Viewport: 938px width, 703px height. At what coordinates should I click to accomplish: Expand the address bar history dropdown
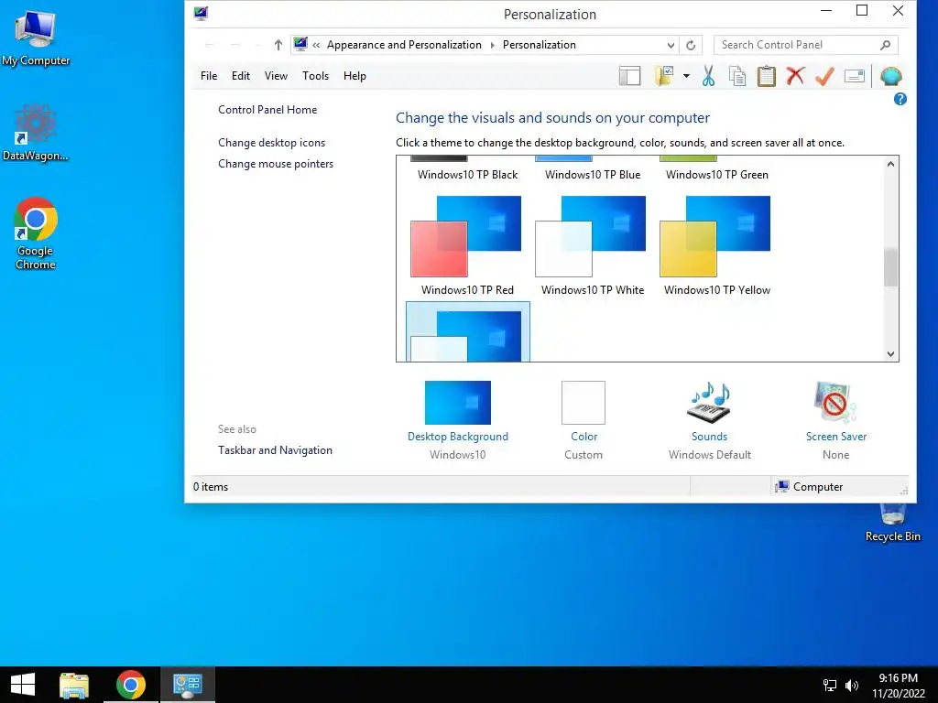(x=671, y=45)
